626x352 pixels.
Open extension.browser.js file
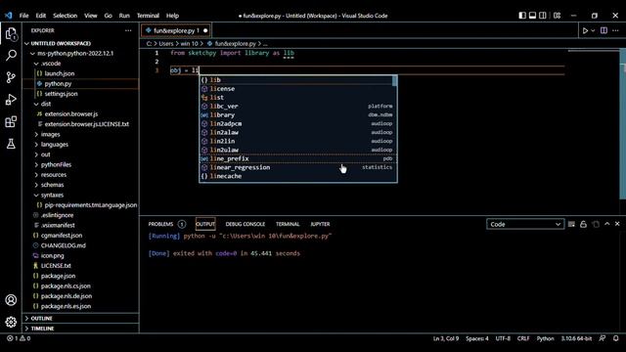(x=81, y=114)
